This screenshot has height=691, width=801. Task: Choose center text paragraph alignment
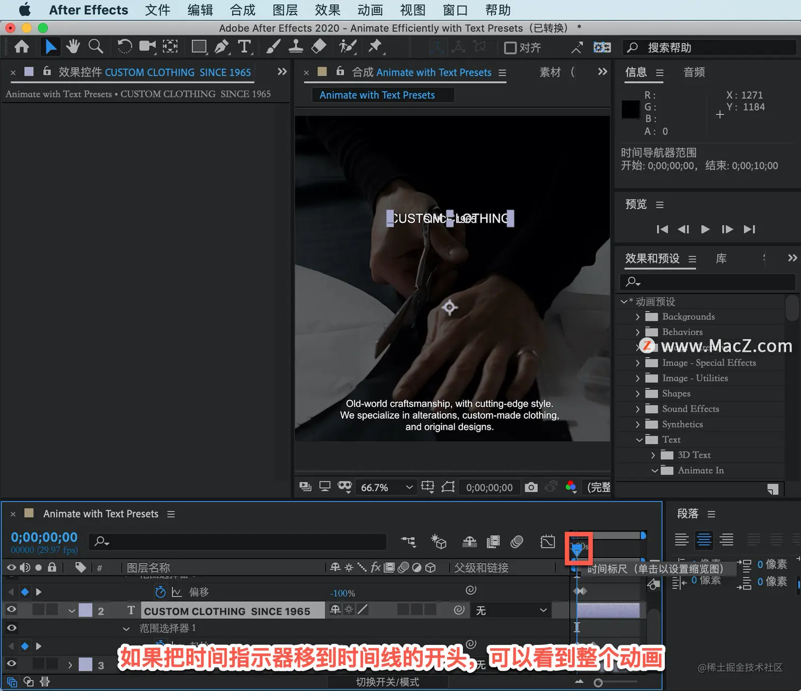tap(704, 540)
